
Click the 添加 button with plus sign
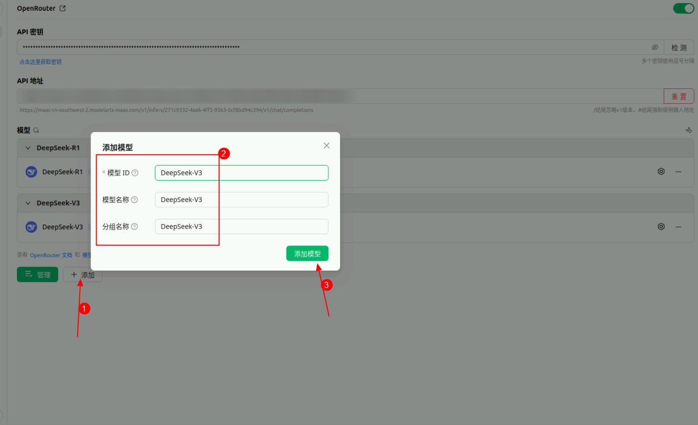82,275
